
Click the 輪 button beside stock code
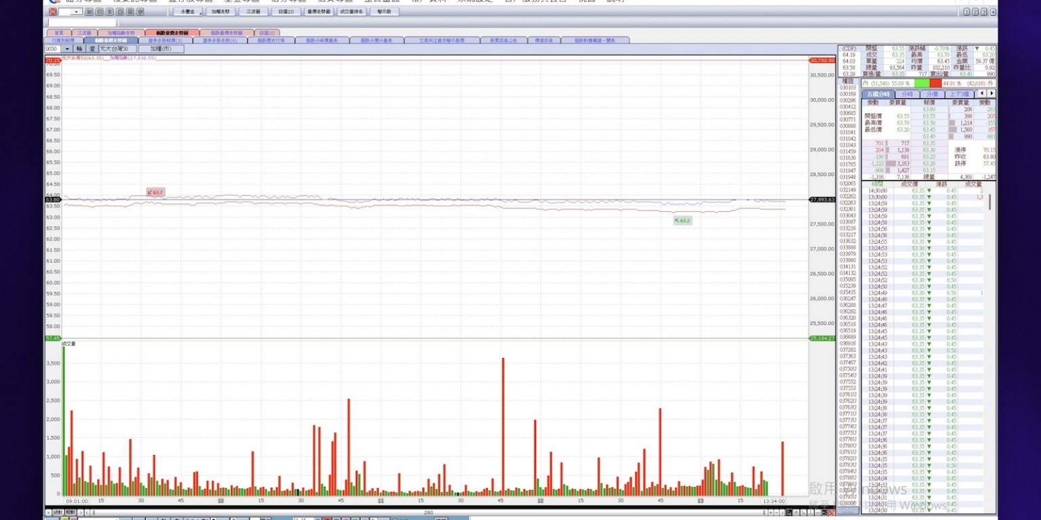[79, 49]
